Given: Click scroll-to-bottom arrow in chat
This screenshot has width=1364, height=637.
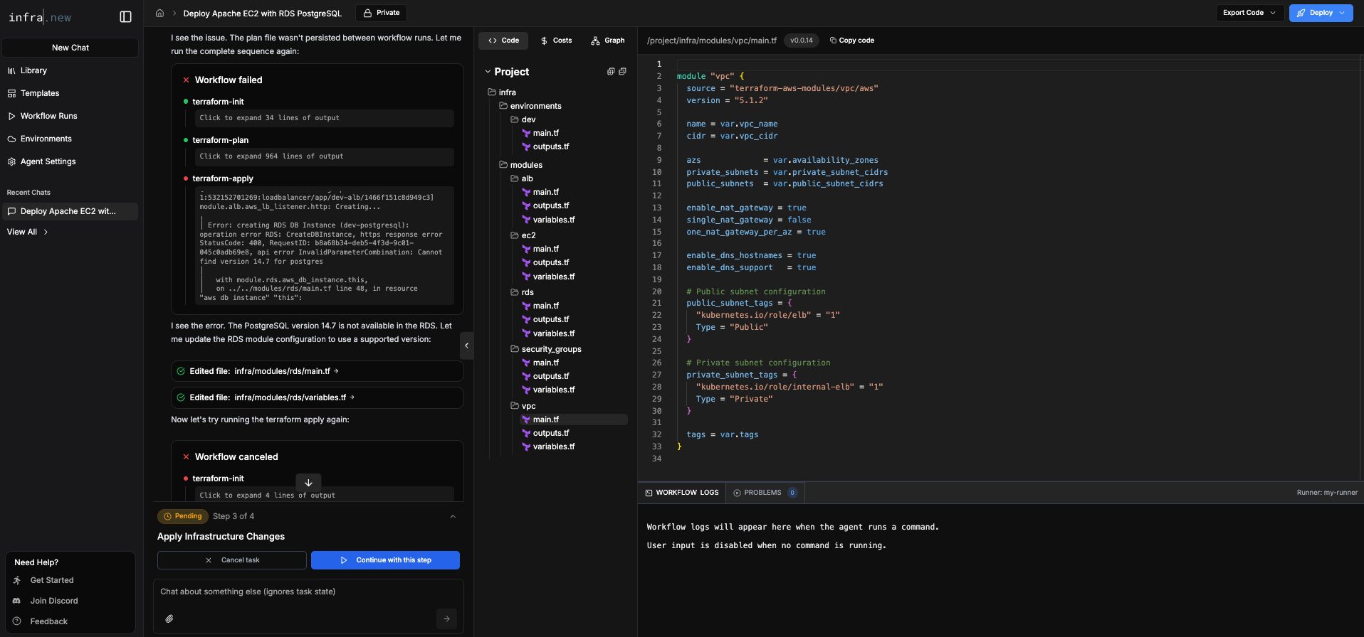Looking at the screenshot, I should (x=308, y=482).
